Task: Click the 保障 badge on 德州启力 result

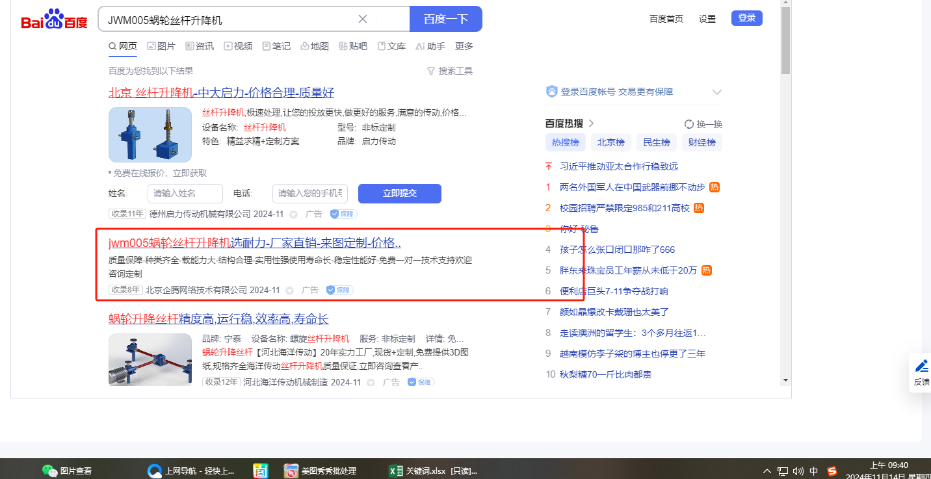Action: pyautogui.click(x=343, y=214)
